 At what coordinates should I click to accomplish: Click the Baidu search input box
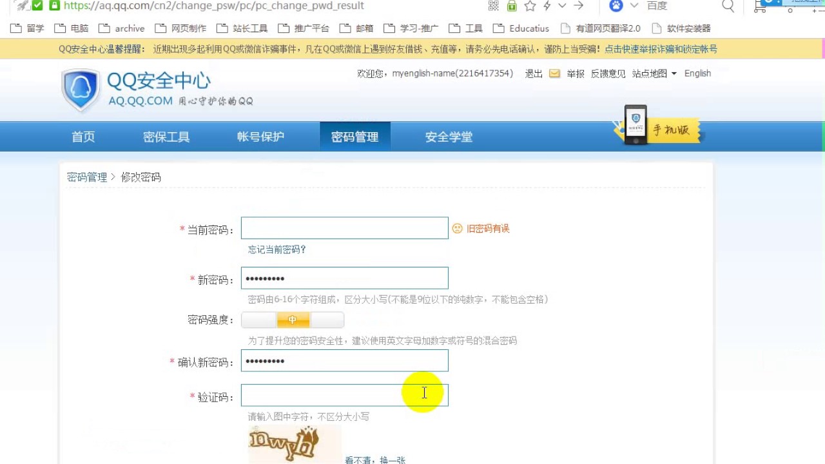pos(682,6)
